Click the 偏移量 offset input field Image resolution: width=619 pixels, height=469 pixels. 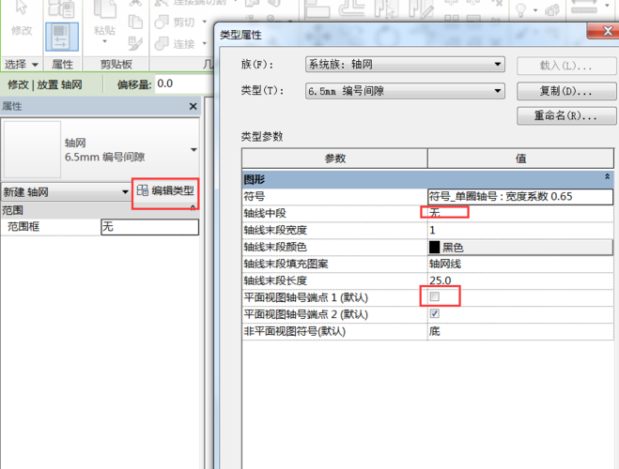pos(184,83)
